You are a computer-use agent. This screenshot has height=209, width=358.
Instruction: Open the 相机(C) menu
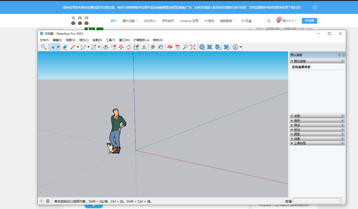pos(84,40)
